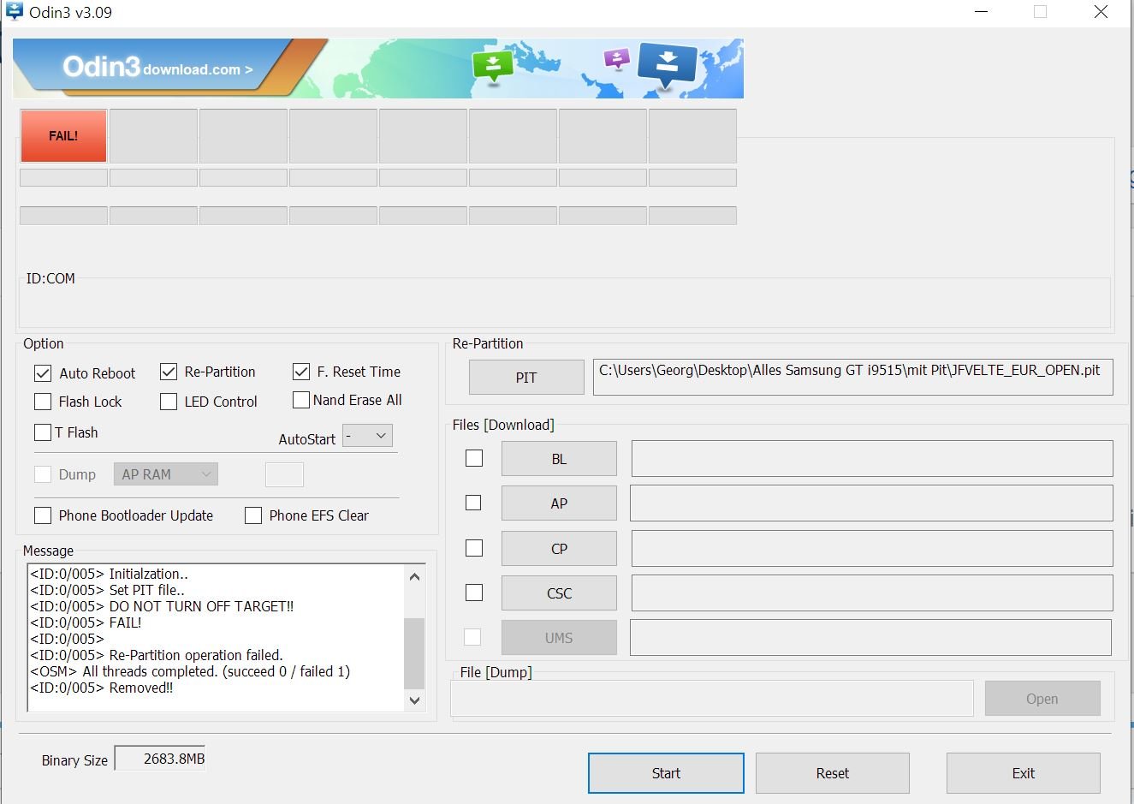Viewport: 1134px width, 804px height.
Task: Tick the checkbox next to CSC
Action: tap(473, 593)
